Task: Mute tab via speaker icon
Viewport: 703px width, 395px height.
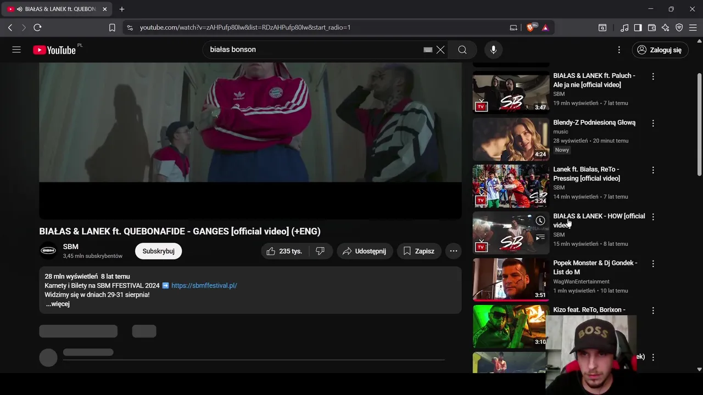Action: [x=19, y=9]
